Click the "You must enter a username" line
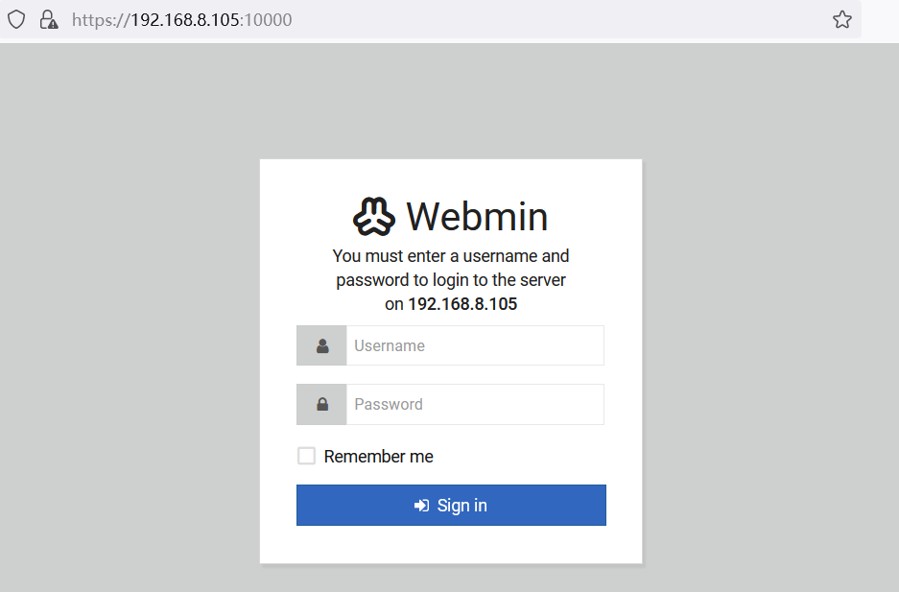Viewport: 899px width, 592px height. (451, 256)
